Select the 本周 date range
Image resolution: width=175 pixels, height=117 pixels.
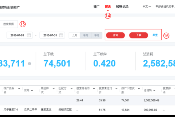click(x=85, y=35)
